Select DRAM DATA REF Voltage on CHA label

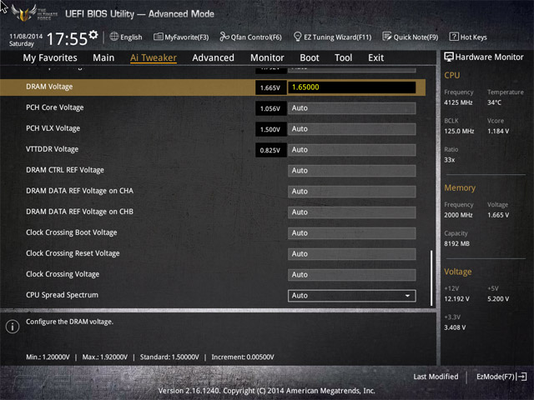pos(80,191)
